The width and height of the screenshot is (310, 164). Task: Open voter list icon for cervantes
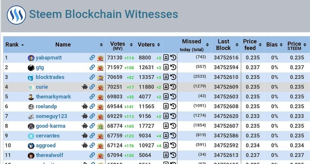click(x=166, y=135)
